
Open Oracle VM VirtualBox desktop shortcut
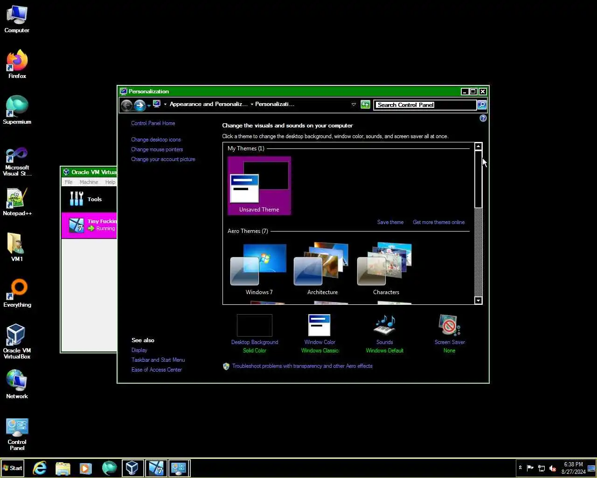tap(17, 342)
